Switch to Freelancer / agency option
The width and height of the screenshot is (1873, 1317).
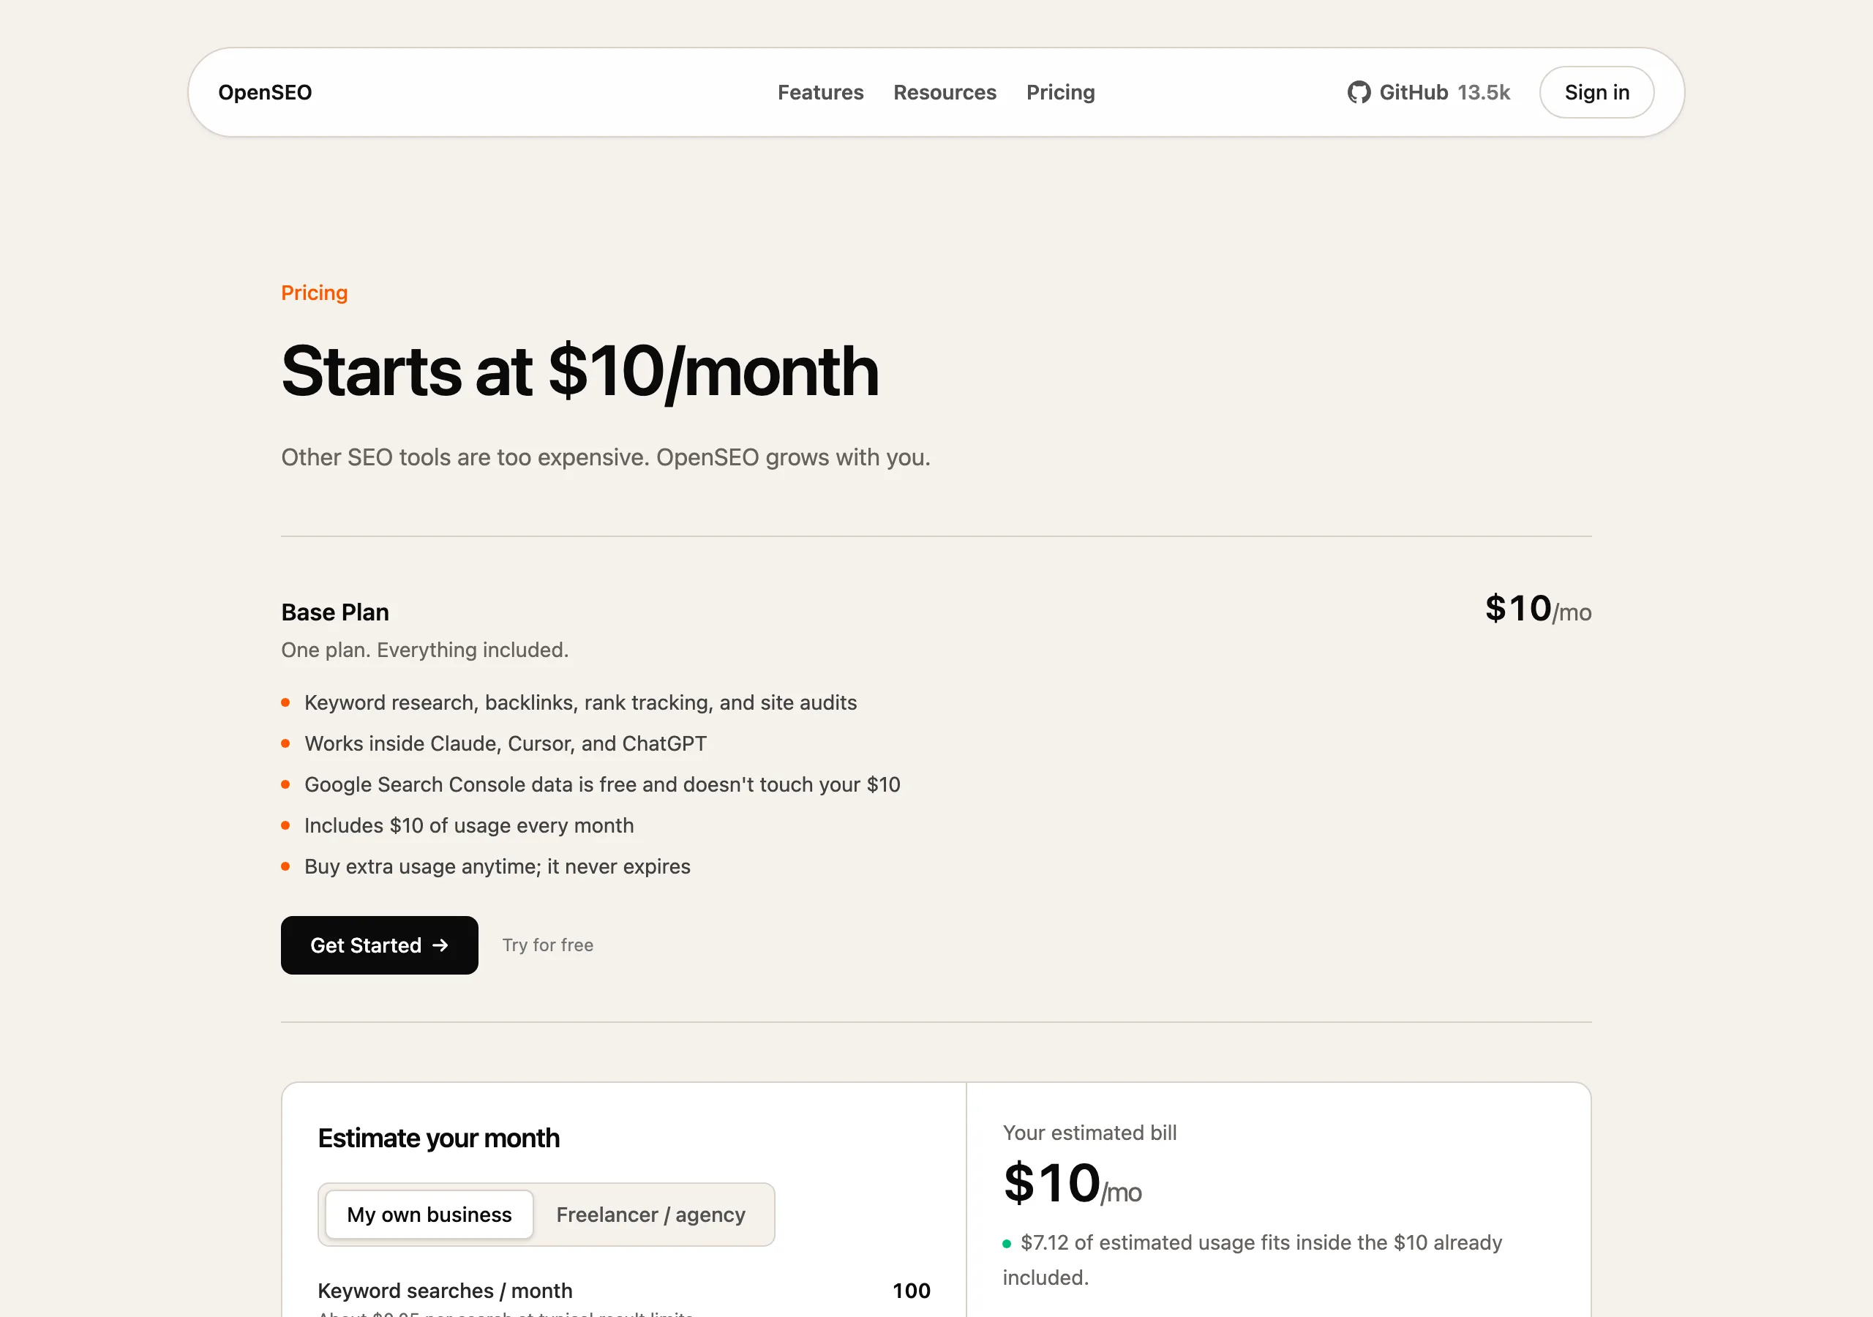[650, 1214]
